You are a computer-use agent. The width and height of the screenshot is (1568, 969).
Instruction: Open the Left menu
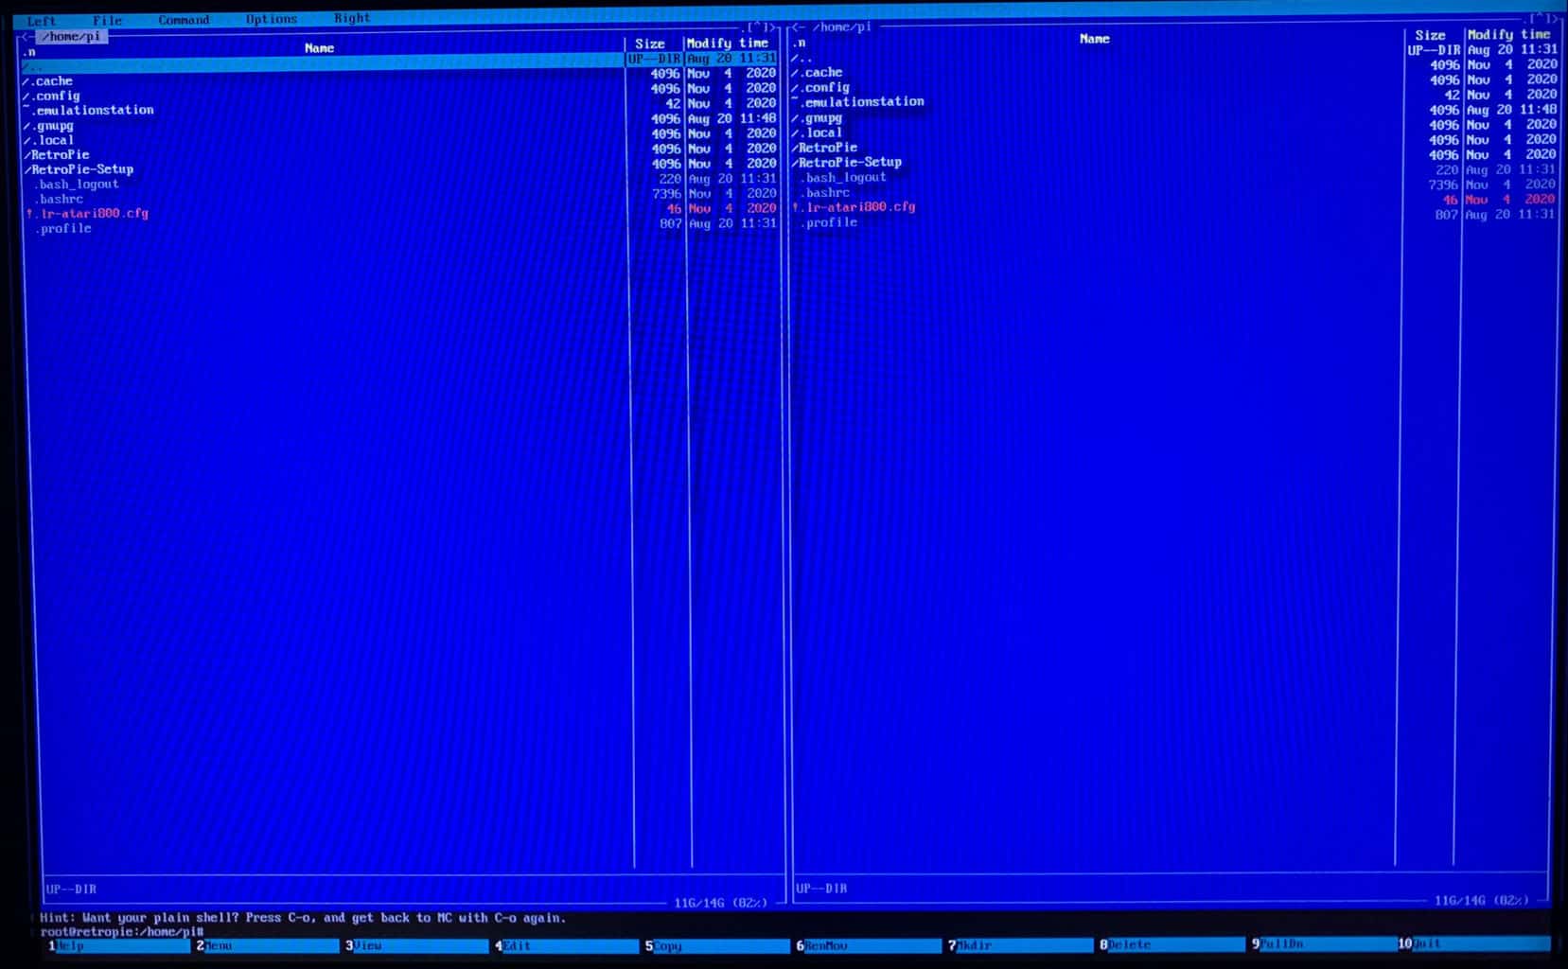click(42, 21)
